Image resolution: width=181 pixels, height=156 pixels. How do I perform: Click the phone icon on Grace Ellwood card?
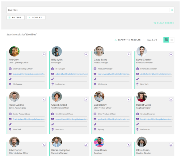click(52, 124)
